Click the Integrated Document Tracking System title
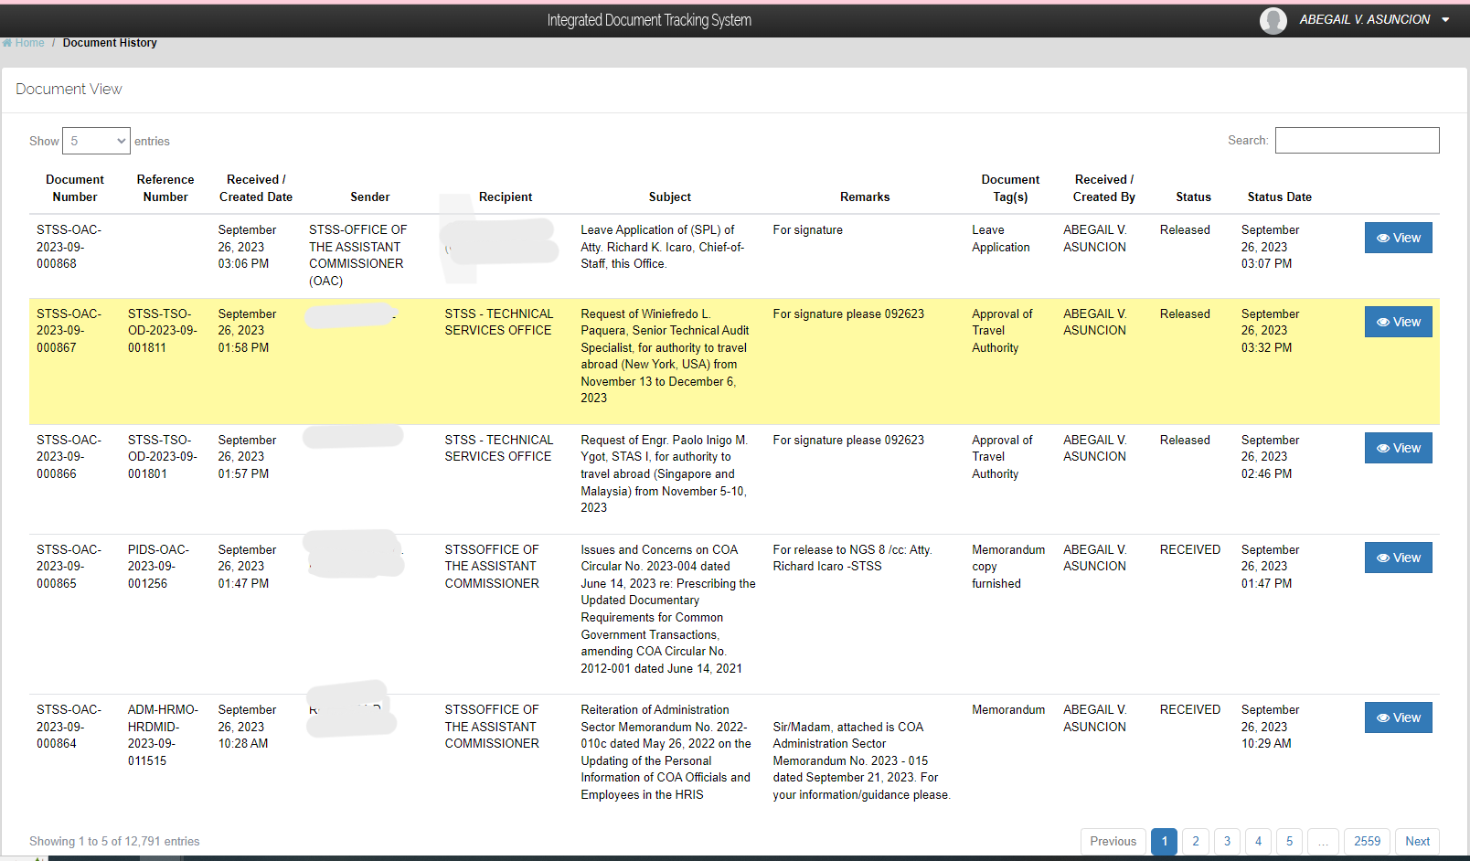Viewport: 1470px width, 861px height. (649, 20)
